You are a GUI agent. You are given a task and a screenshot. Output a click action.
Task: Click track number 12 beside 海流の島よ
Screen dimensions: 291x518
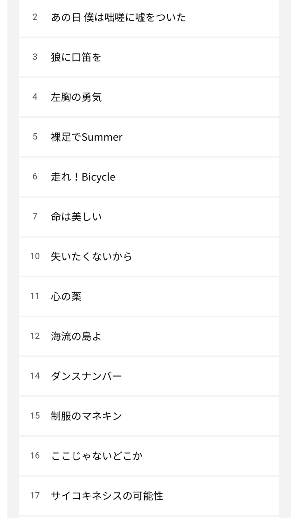pos(35,336)
